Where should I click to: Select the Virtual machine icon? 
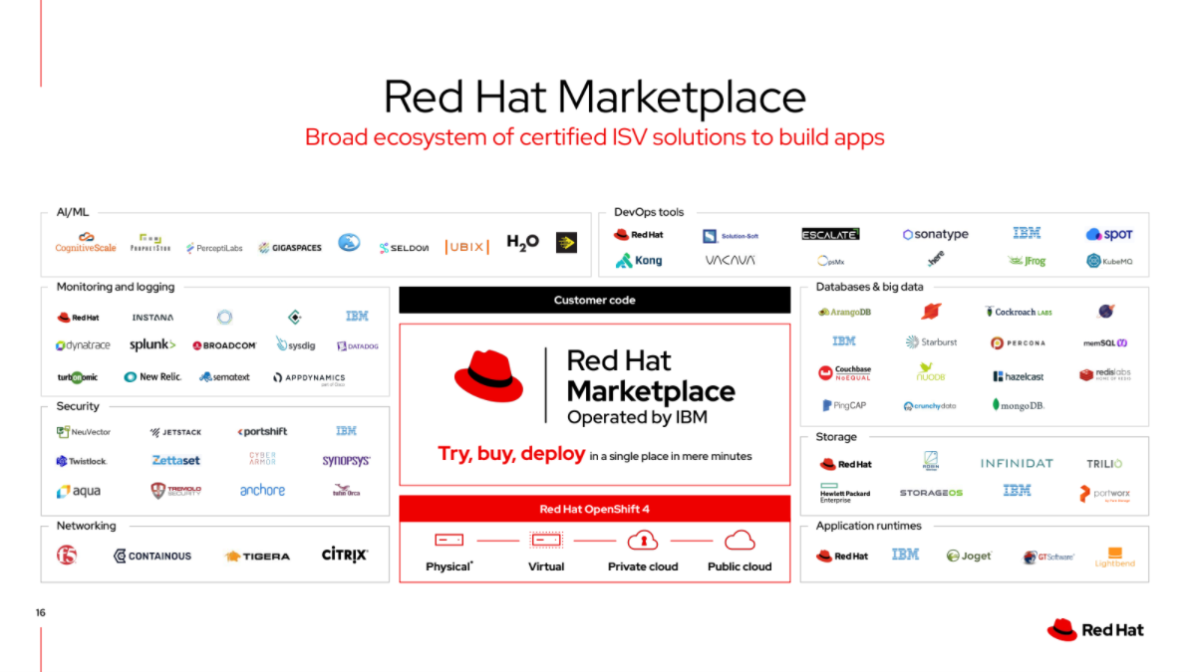546,540
